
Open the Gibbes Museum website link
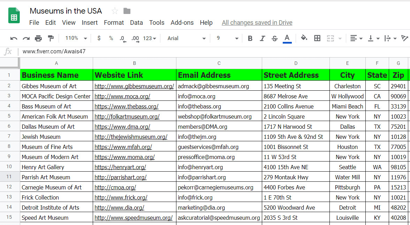[x=134, y=86]
